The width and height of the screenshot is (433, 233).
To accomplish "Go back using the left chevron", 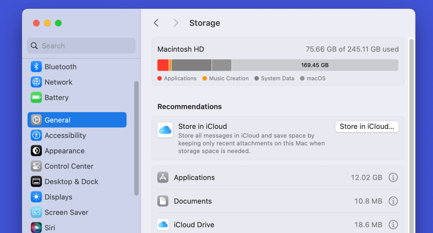I will pyautogui.click(x=156, y=23).
